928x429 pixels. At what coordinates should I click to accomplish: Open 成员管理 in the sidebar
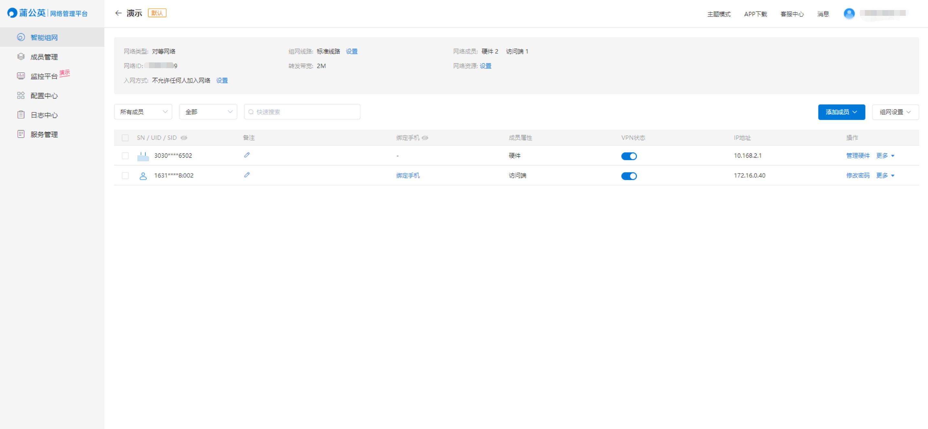[44, 57]
